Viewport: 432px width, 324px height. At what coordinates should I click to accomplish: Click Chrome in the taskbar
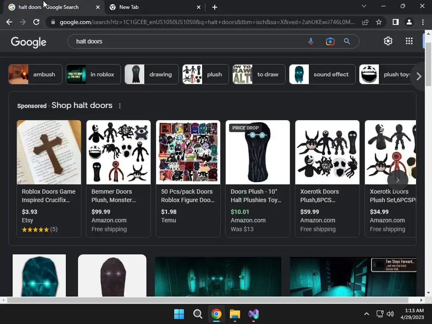216,314
